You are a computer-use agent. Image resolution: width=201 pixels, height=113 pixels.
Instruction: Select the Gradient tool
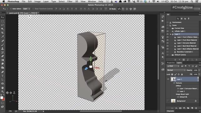tap(3, 60)
